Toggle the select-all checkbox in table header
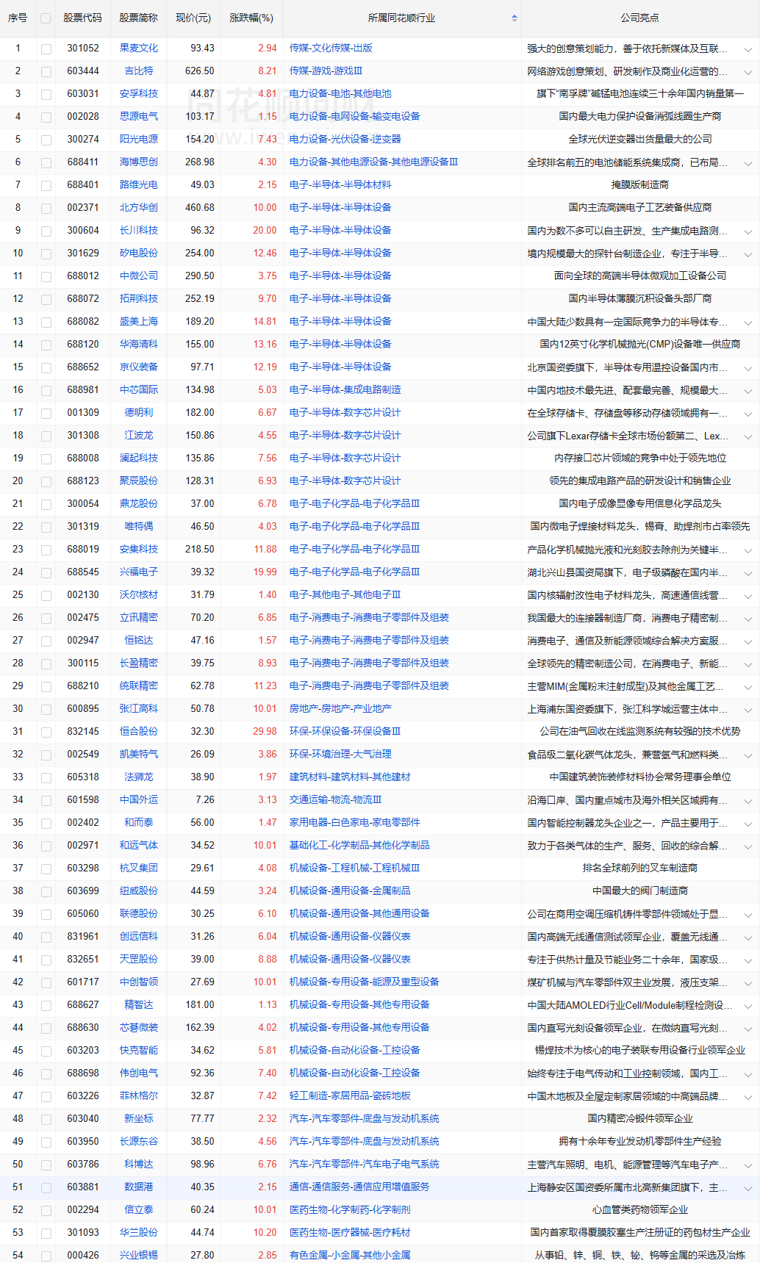 pos(46,18)
